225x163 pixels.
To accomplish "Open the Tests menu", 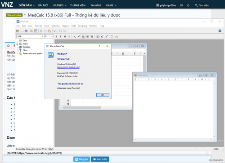I will click(x=73, y=26).
